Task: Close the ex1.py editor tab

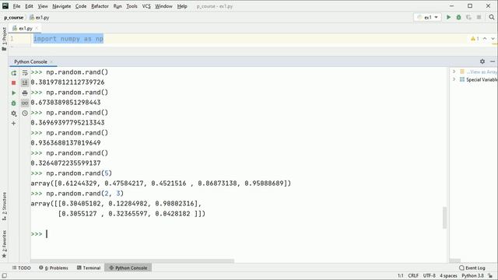Action: 37,28
